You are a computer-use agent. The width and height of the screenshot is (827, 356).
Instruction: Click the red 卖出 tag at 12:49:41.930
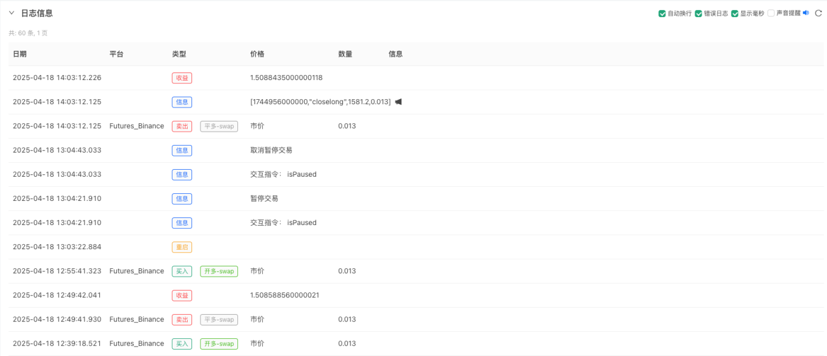pyautogui.click(x=182, y=319)
